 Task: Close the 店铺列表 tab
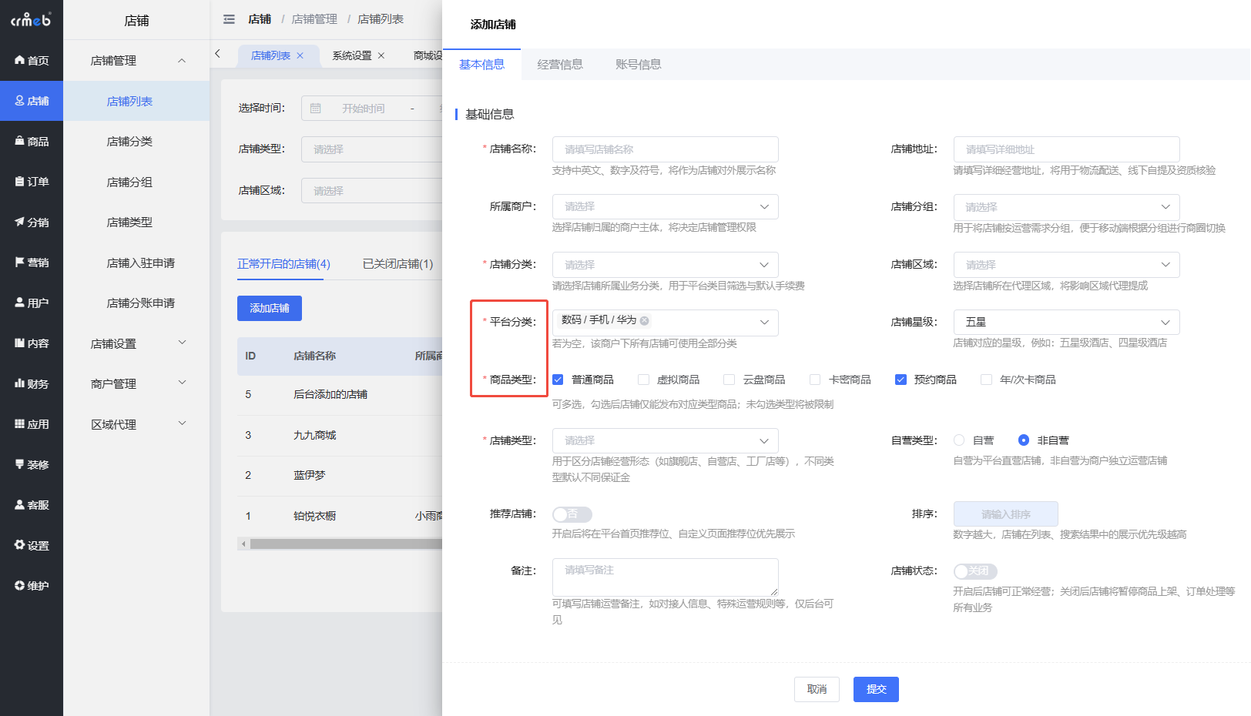coord(300,55)
